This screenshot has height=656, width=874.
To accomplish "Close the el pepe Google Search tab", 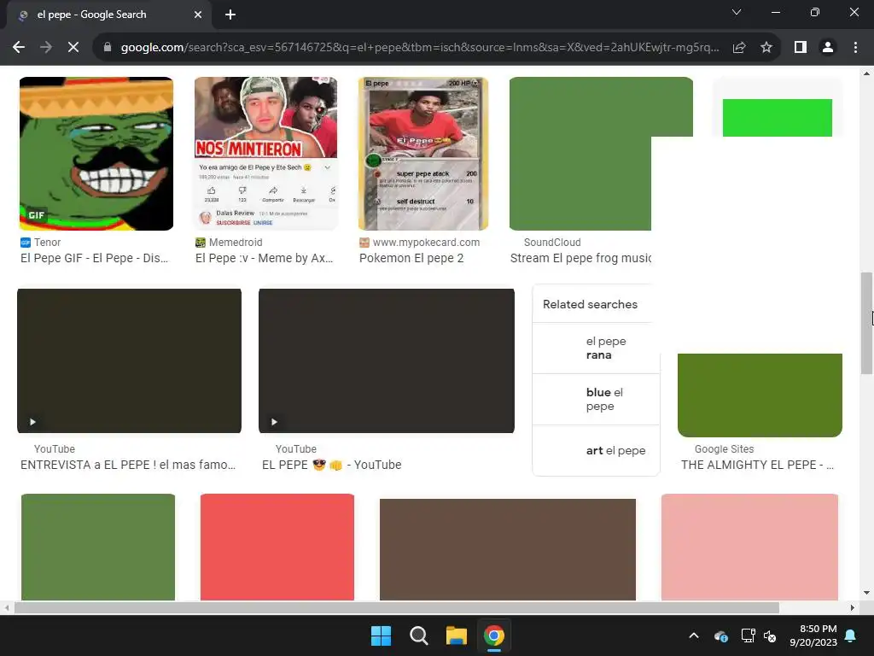I will (x=198, y=15).
